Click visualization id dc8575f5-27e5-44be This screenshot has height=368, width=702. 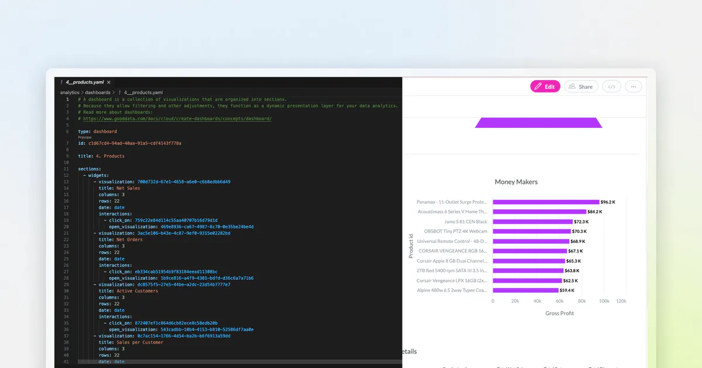click(184, 284)
